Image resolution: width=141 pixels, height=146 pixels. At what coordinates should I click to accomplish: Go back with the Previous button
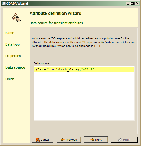pyautogui.click(x=69, y=140)
